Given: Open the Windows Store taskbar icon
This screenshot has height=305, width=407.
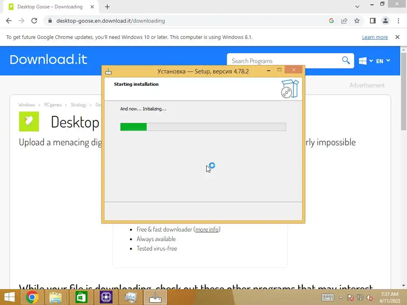Looking at the screenshot, I should coord(81,297).
